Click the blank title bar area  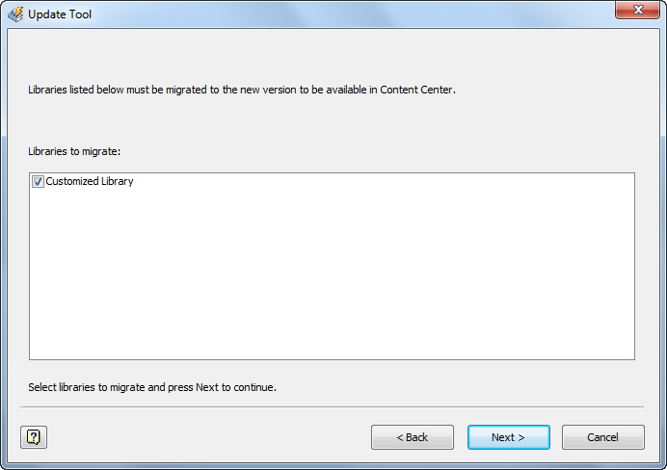point(337,14)
